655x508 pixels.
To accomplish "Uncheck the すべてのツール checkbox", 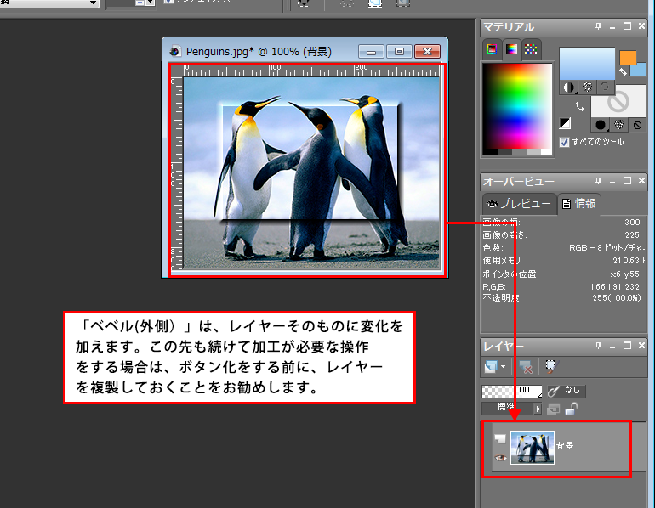I will click(564, 142).
